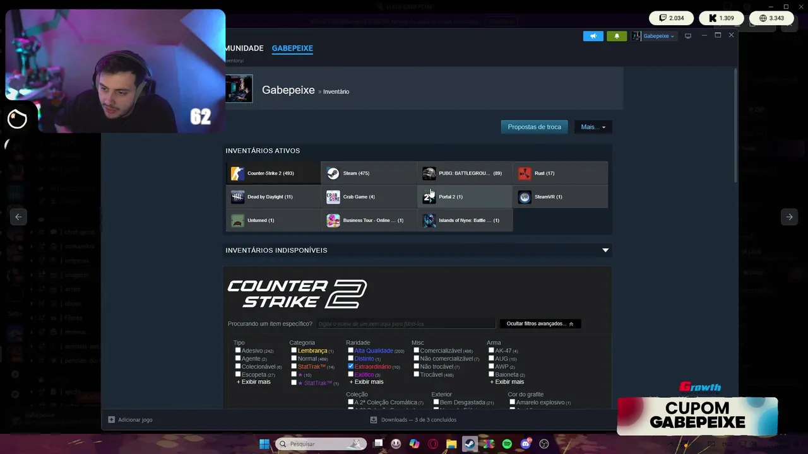Open the Windows Start menu
Viewport: 808px width, 454px height.
pyautogui.click(x=264, y=444)
